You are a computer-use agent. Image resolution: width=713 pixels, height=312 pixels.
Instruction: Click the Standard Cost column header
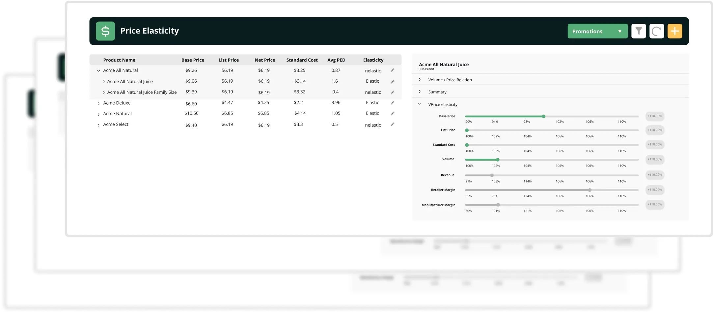[302, 60]
